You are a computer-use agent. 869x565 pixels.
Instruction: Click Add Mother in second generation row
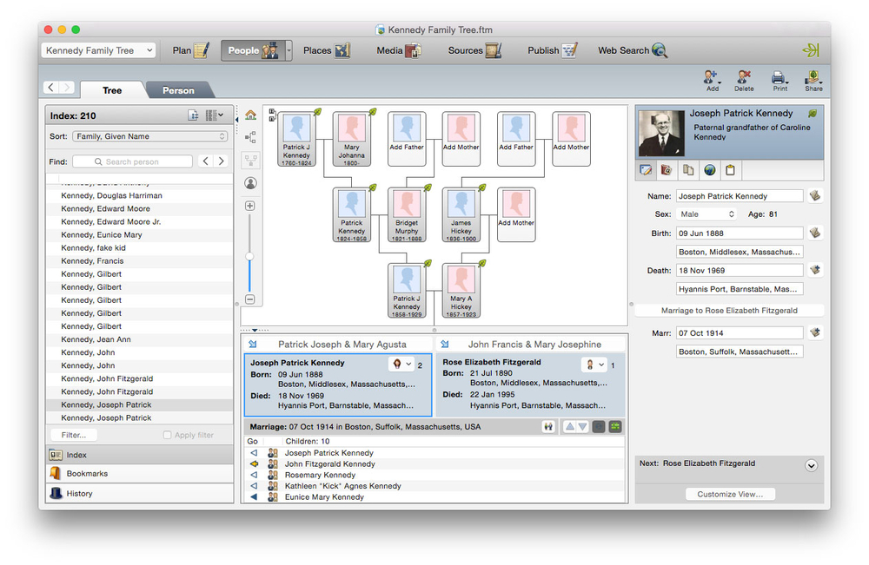tap(516, 214)
